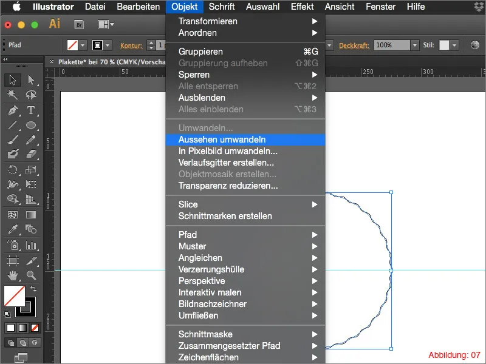
Task: Select the Pen tool
Action: 13,110
